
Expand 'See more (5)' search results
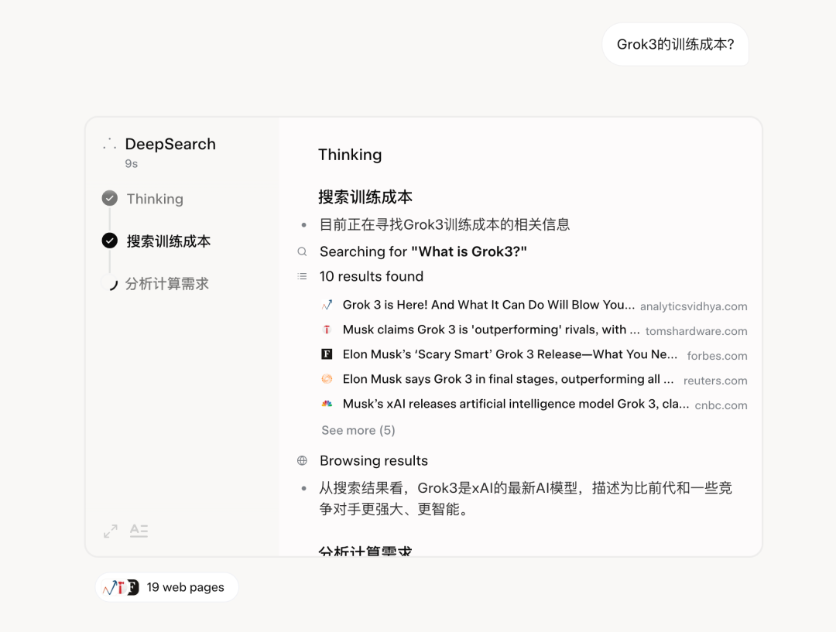(x=358, y=430)
